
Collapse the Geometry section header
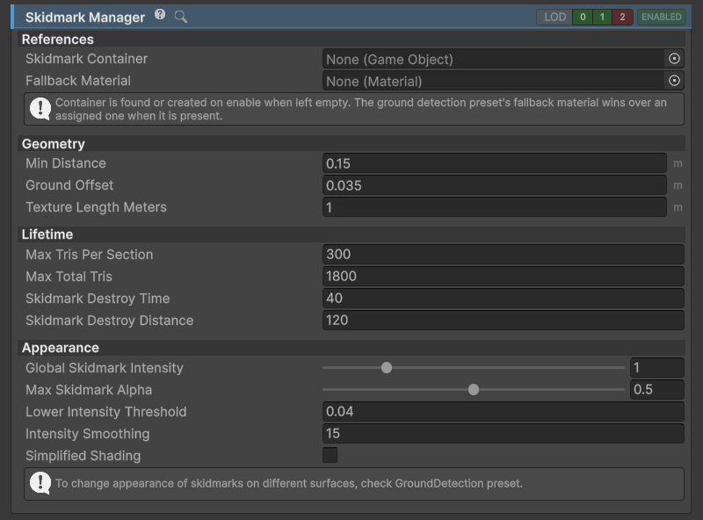click(351, 143)
